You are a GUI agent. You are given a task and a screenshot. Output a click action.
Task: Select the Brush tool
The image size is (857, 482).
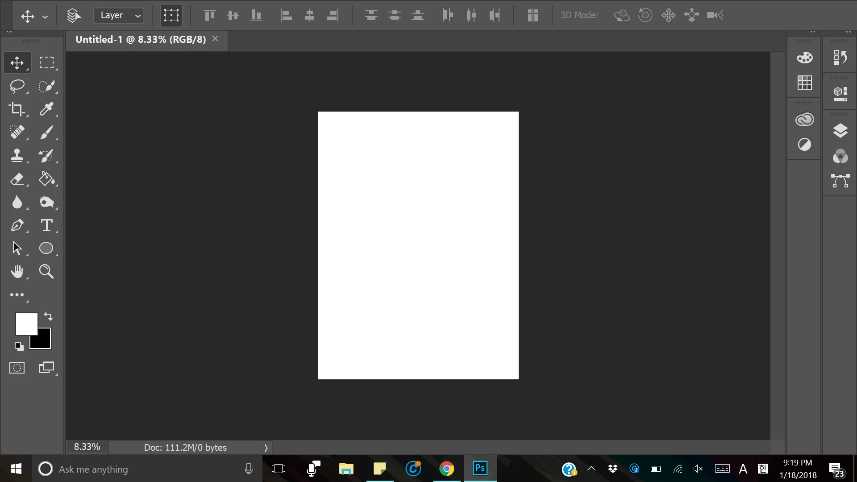coord(46,132)
